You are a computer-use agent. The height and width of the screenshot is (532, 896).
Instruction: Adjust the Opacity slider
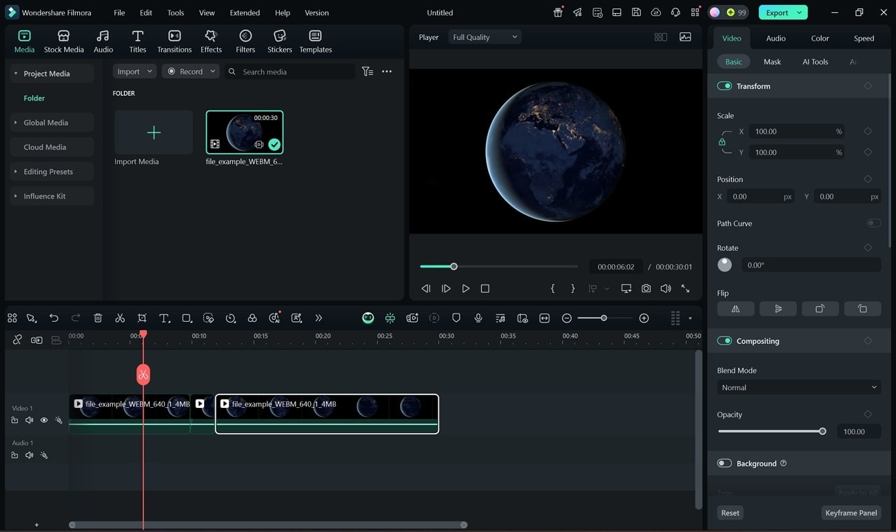click(772, 431)
